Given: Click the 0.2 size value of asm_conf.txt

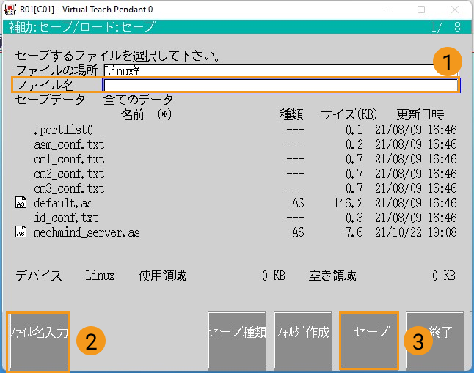Looking at the screenshot, I should tap(354, 144).
